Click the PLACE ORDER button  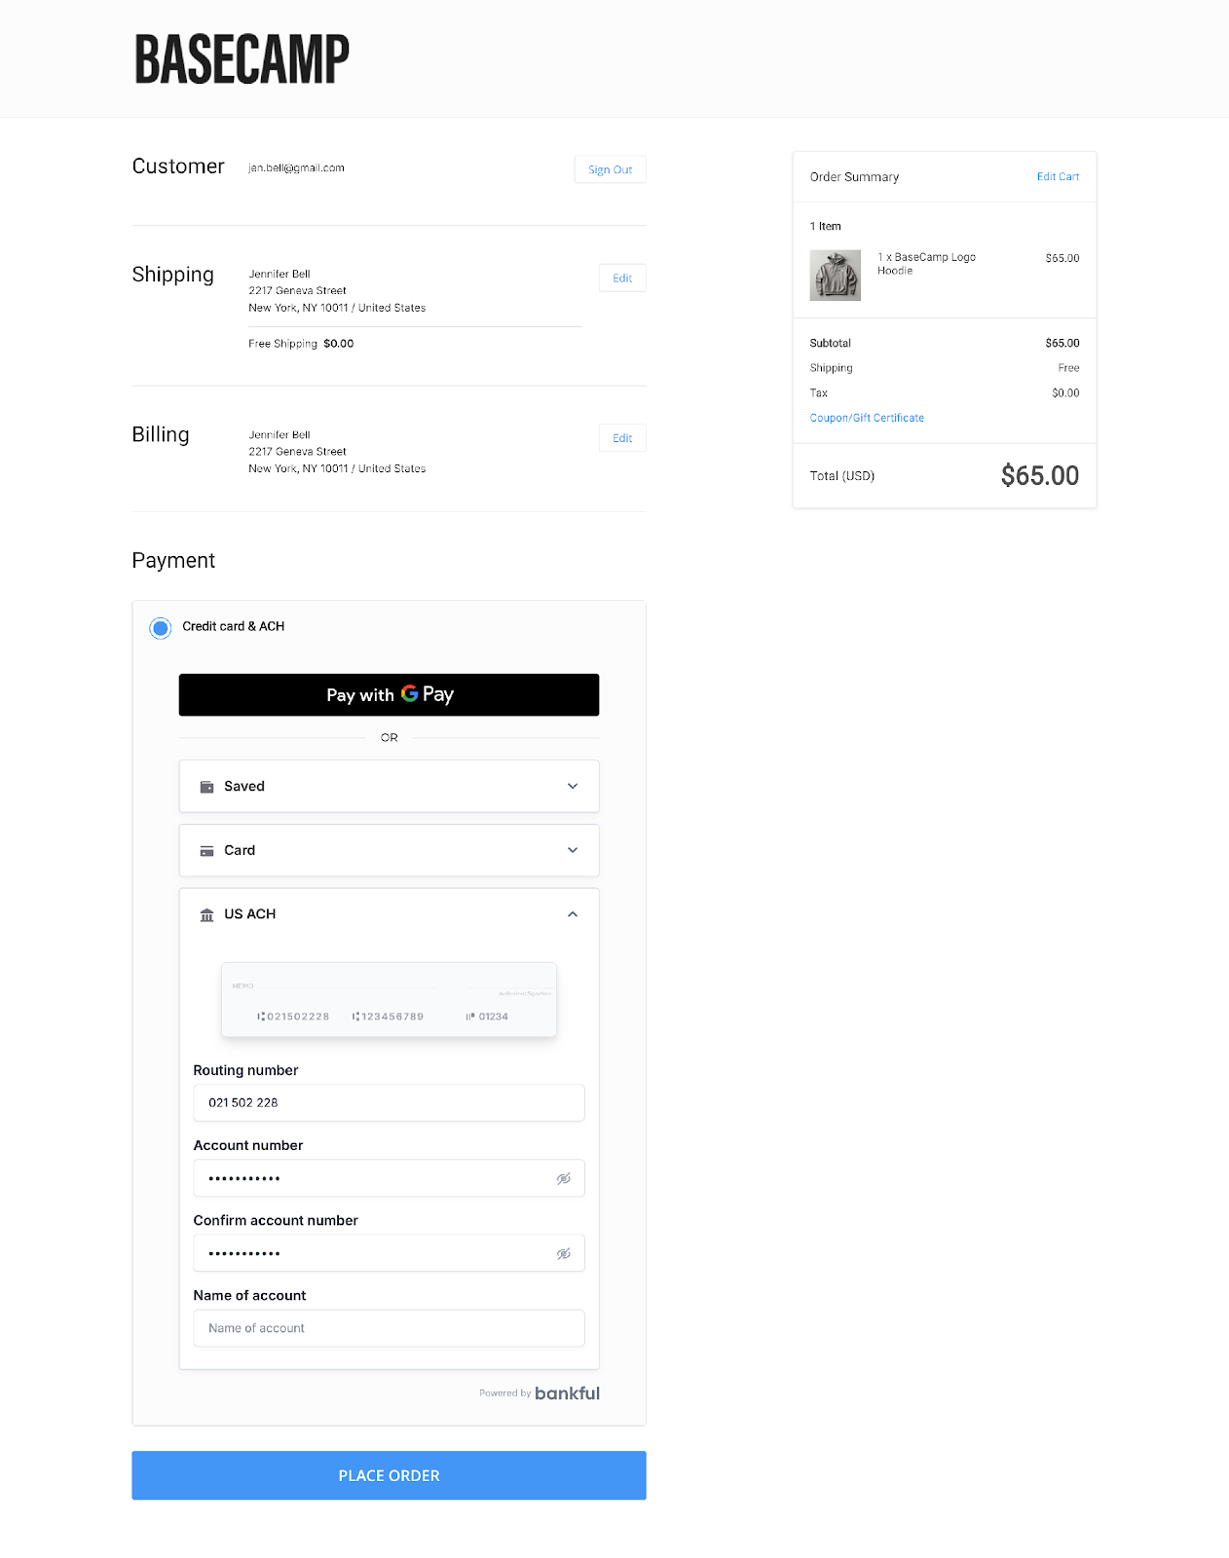389,1475
